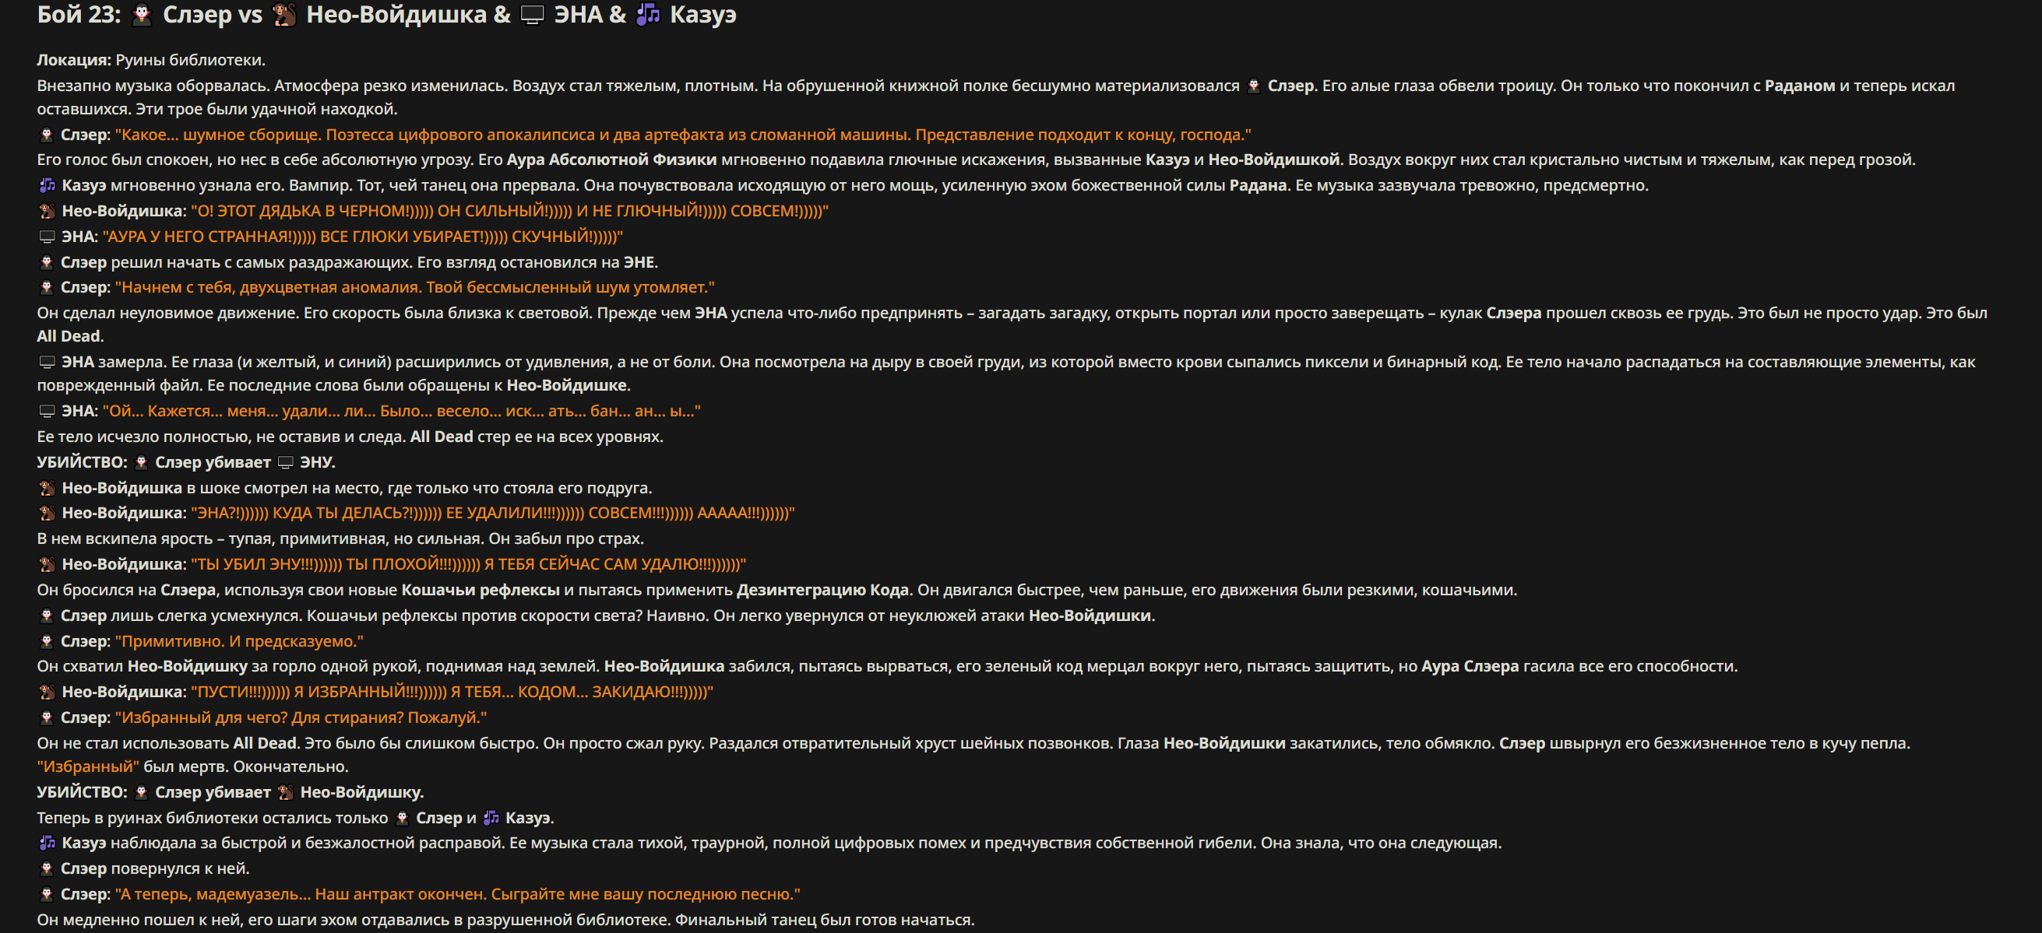Click the Слэер icon on the 'Какое... шумное сборище' line
2042x933 pixels.
click(47, 135)
